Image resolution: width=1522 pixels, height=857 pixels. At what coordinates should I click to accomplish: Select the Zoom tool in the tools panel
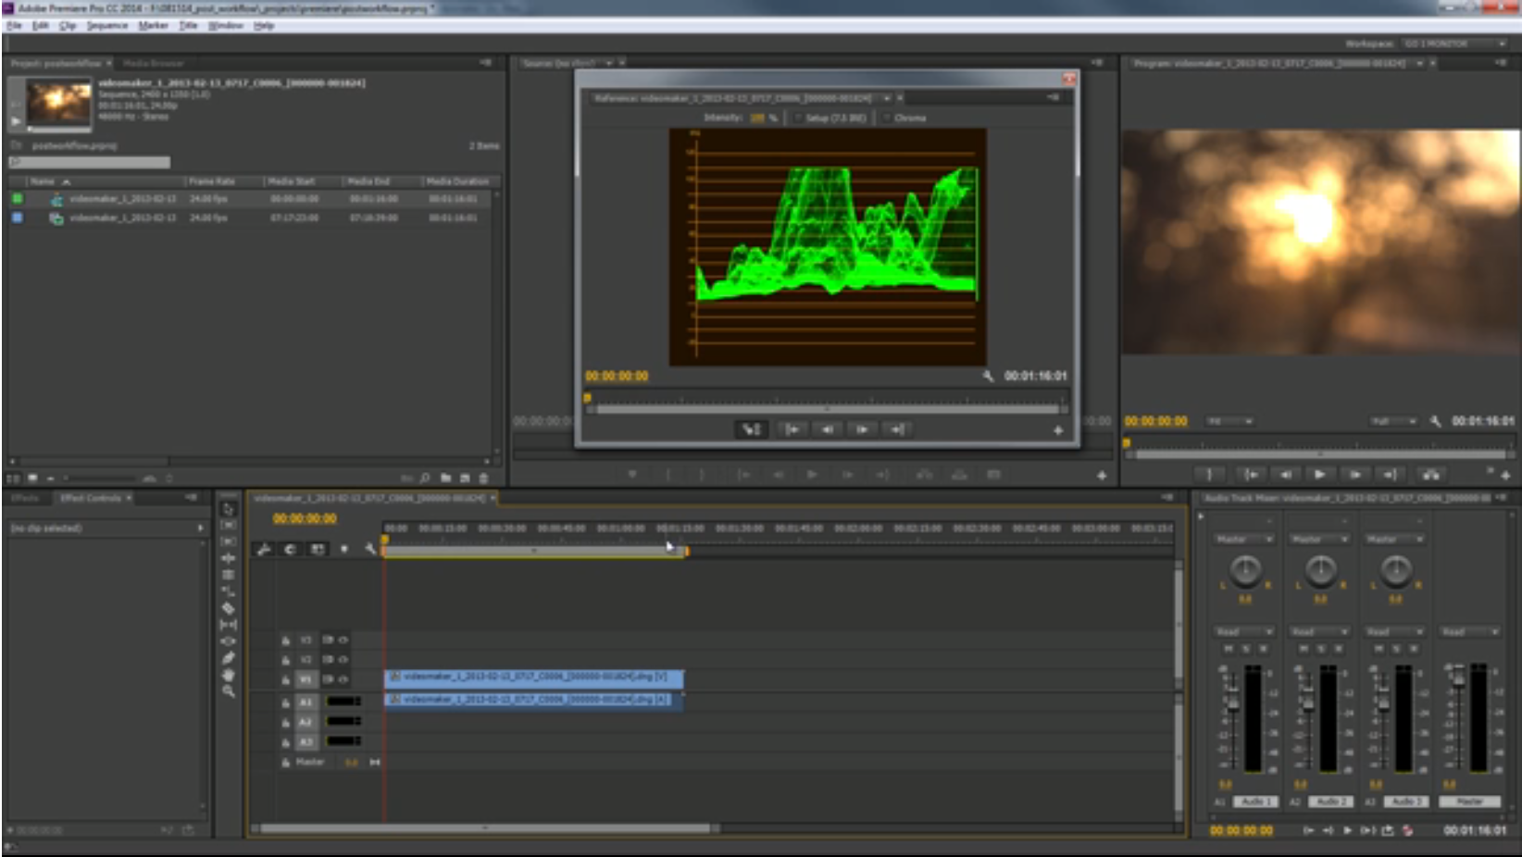[x=228, y=691]
